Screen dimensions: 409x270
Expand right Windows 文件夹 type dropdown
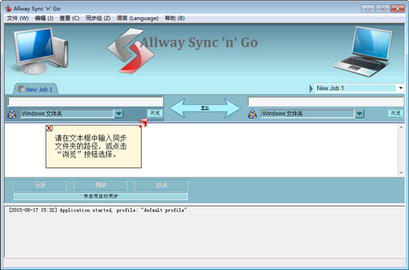(x=359, y=114)
